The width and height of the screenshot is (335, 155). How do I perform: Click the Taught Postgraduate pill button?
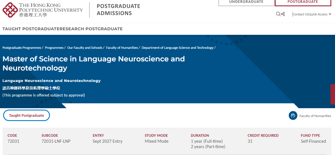(x=27, y=115)
